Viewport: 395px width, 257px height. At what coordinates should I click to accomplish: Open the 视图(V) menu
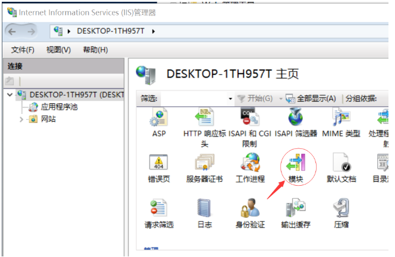58,50
